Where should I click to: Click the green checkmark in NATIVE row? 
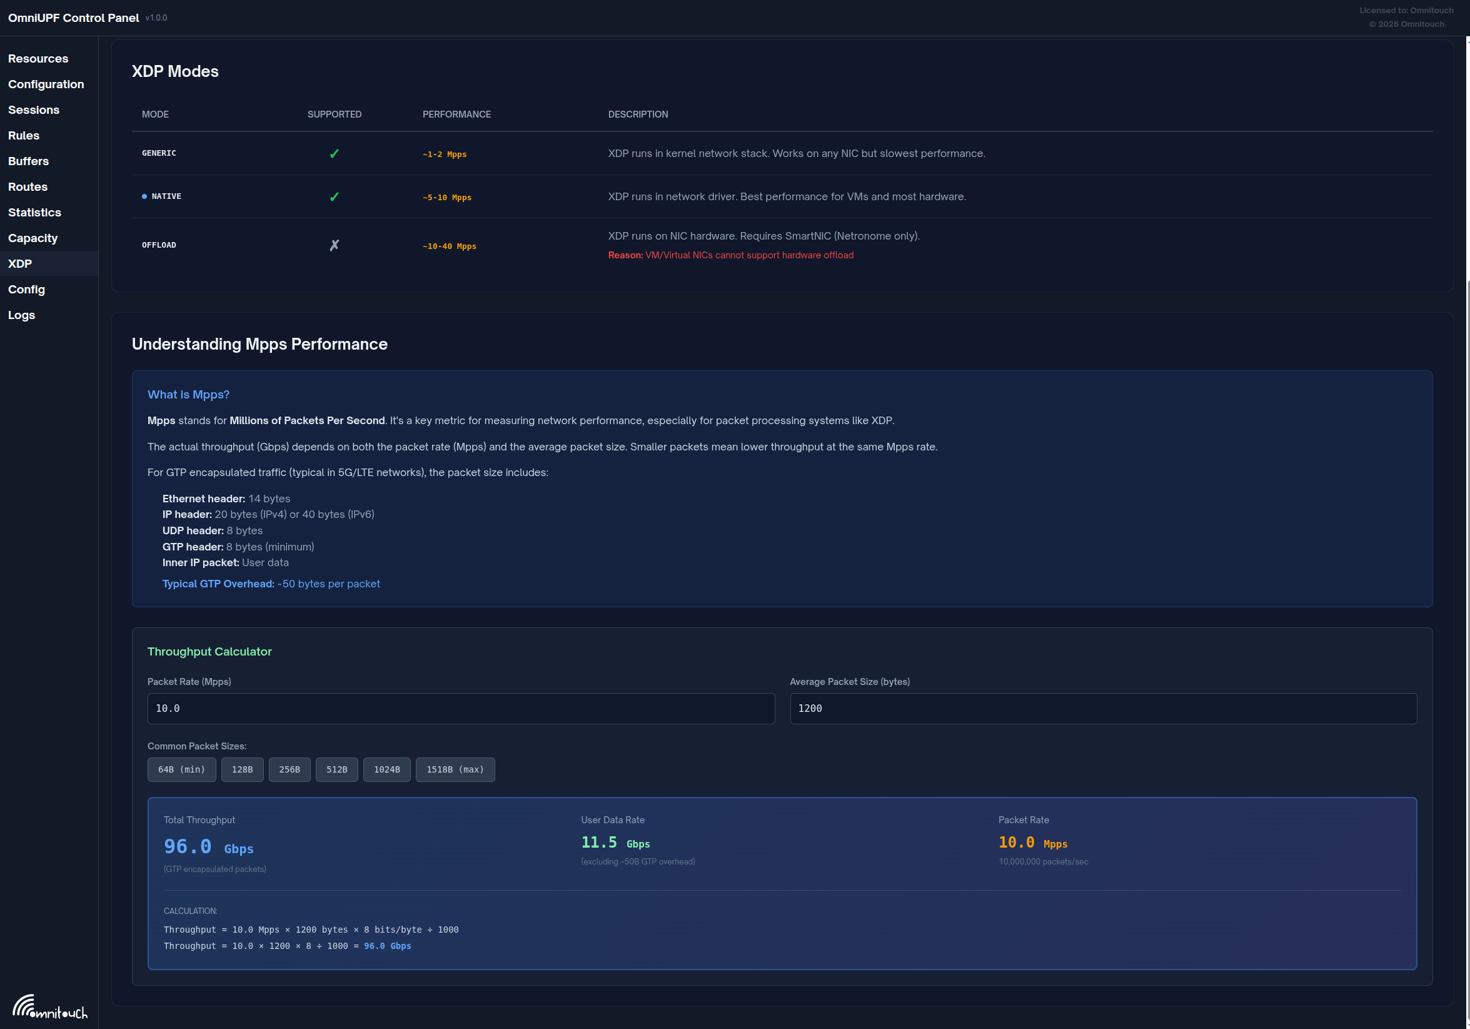coord(335,196)
